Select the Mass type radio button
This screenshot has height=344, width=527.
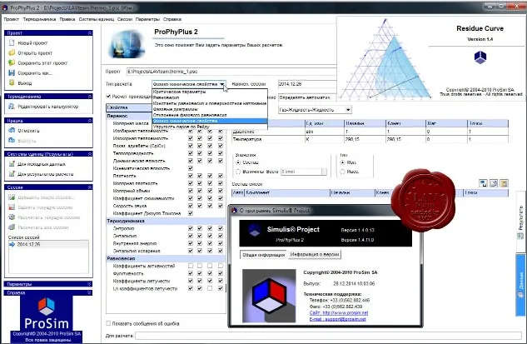pos(342,172)
